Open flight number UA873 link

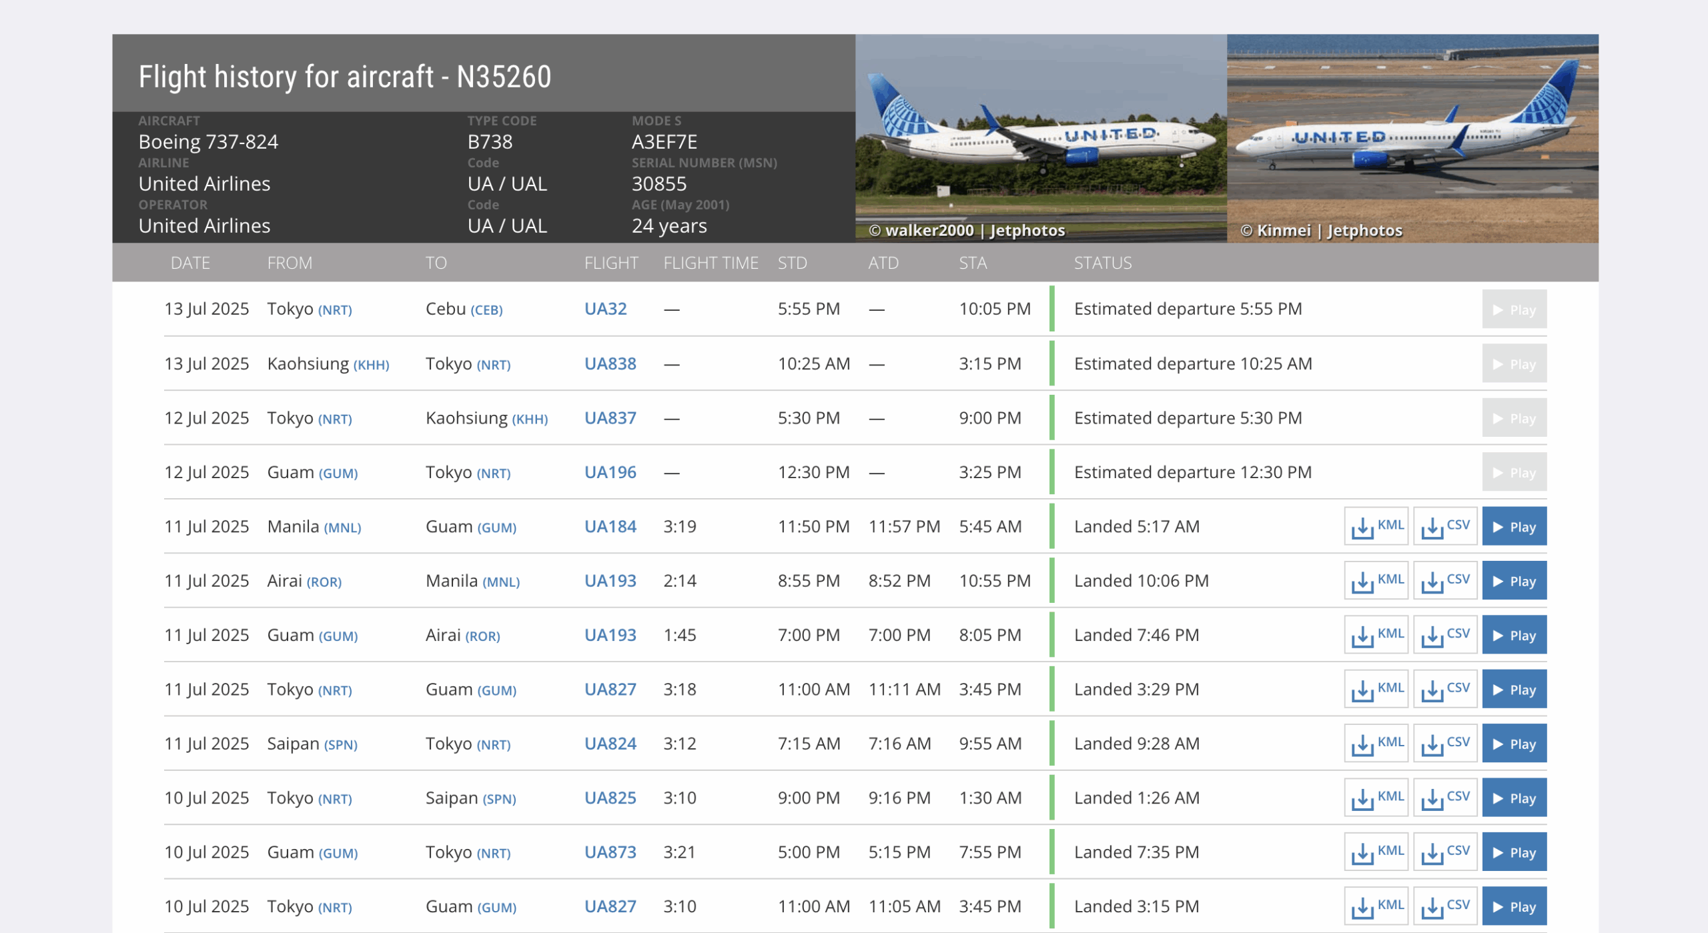point(610,852)
